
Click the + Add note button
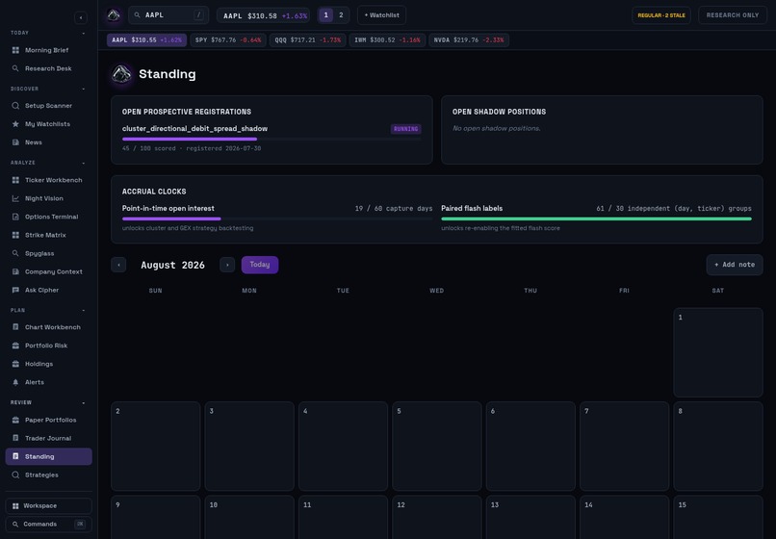click(735, 265)
